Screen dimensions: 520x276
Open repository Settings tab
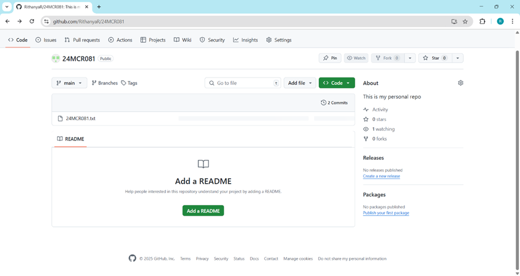pyautogui.click(x=279, y=40)
